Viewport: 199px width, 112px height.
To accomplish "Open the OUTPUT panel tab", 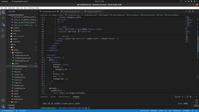I will coord(53,97).
